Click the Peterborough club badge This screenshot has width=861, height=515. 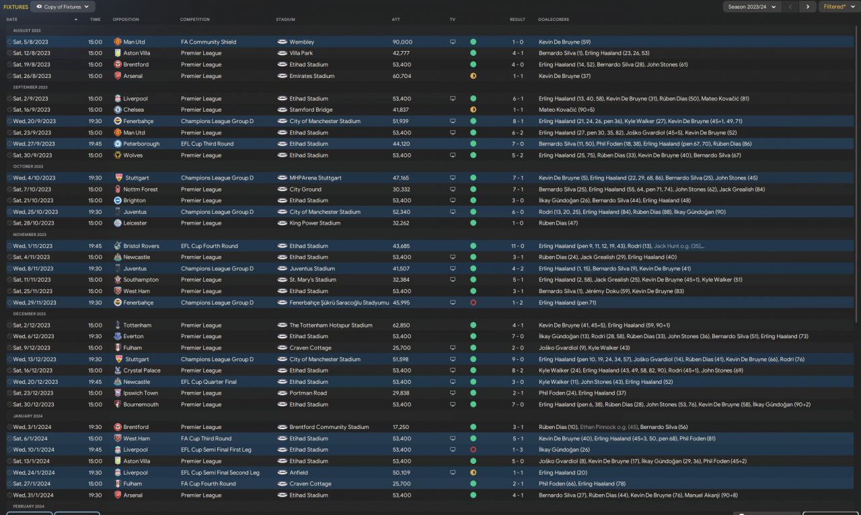coord(118,144)
